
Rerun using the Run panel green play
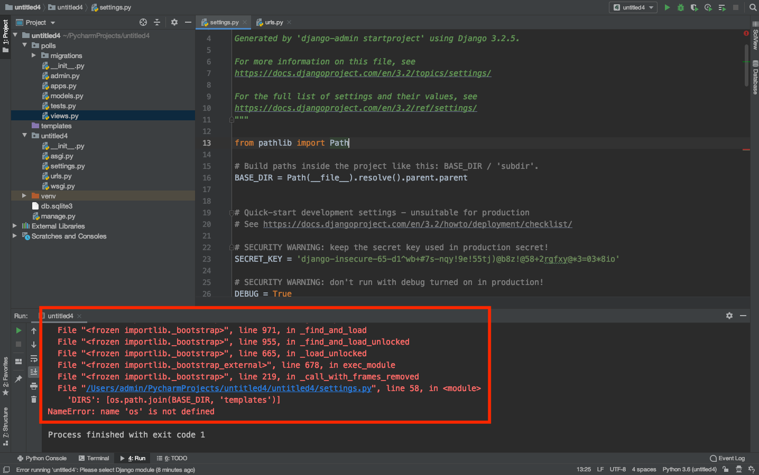[x=19, y=330]
